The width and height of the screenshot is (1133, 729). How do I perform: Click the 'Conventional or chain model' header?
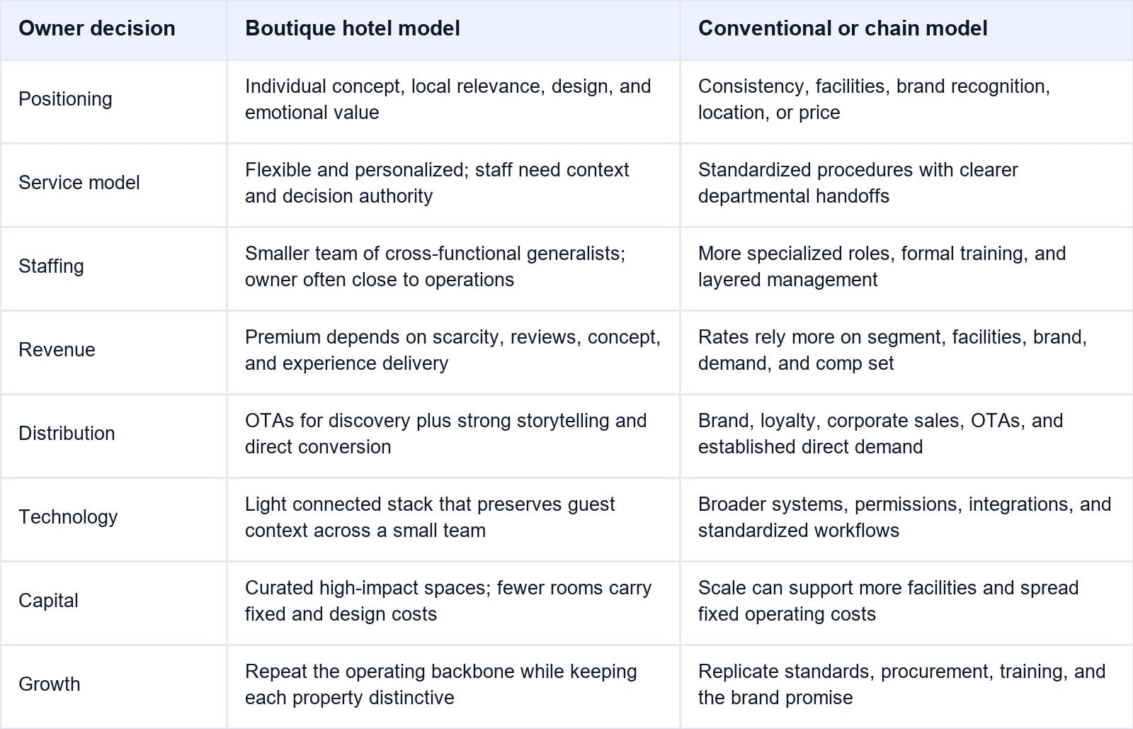[x=843, y=28]
